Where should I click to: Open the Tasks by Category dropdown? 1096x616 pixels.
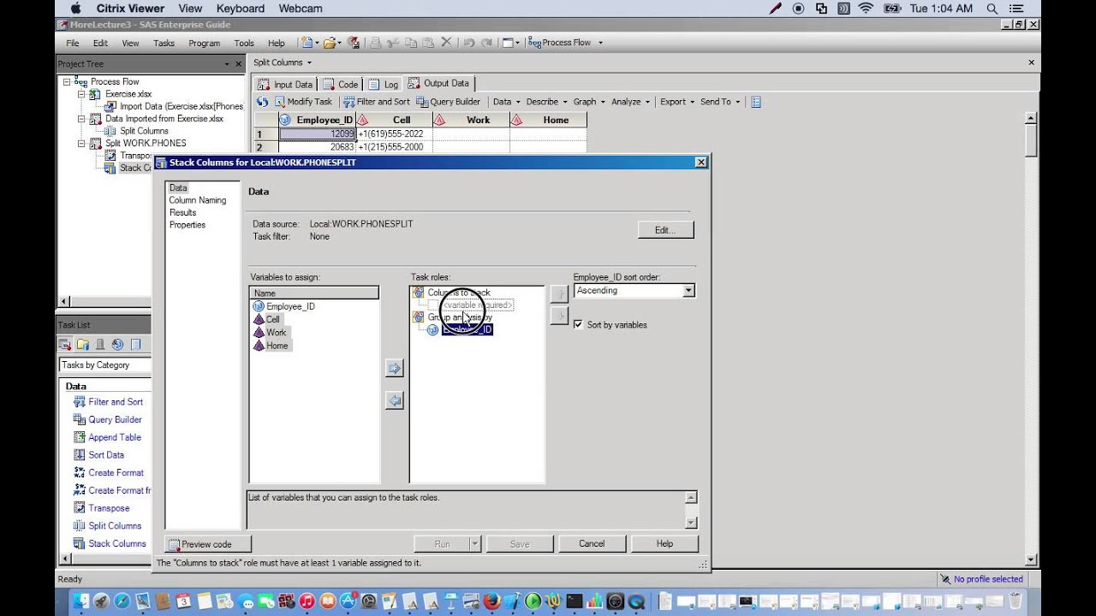pos(105,365)
